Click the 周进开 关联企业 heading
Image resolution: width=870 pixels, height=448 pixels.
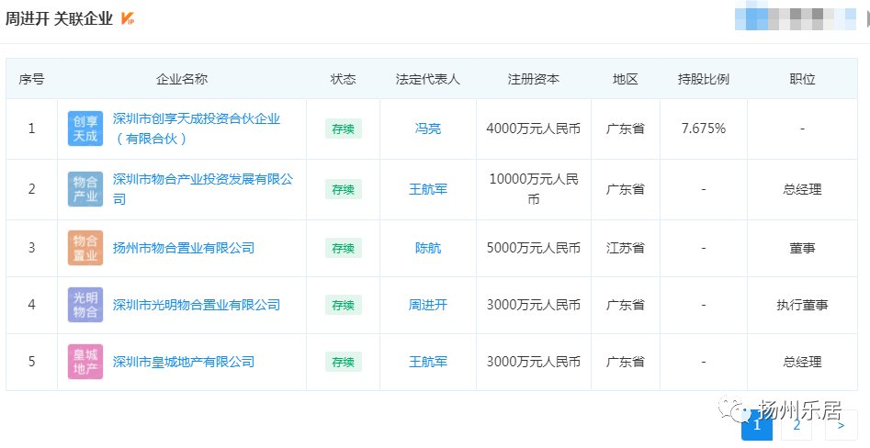pyautogui.click(x=59, y=19)
